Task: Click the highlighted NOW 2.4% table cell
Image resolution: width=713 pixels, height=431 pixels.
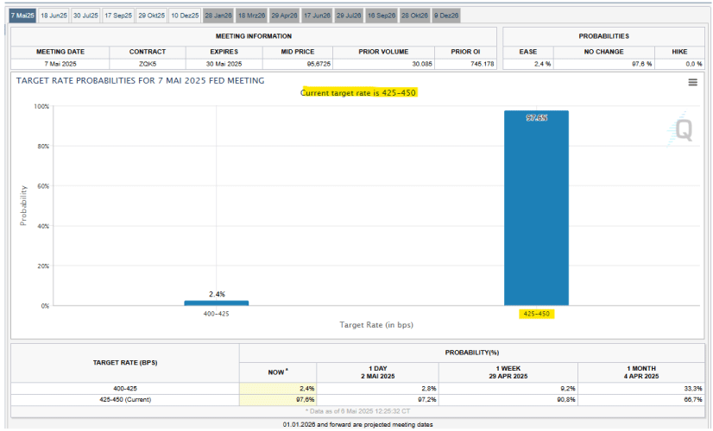Action: [x=278, y=389]
